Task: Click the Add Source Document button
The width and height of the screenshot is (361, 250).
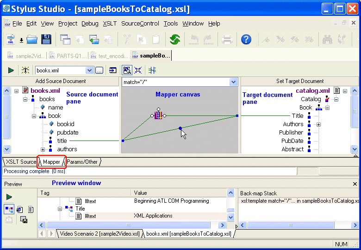Action: pos(61,81)
